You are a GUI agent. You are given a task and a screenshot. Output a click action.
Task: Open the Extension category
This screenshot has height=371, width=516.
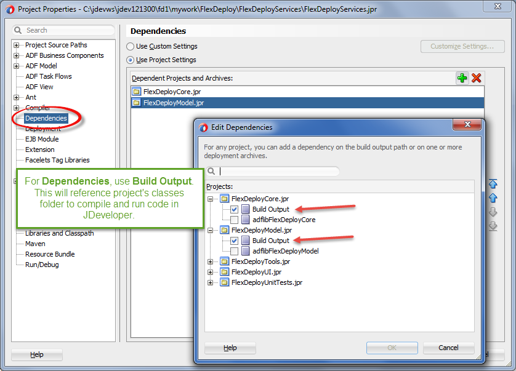(40, 150)
